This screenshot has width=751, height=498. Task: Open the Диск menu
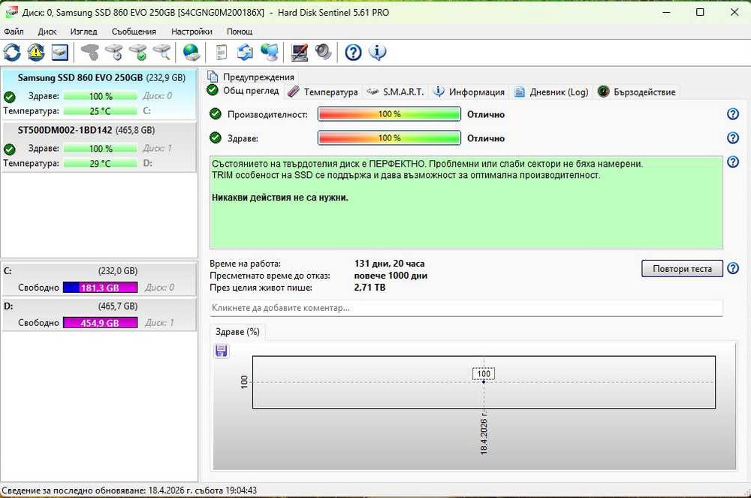47,32
